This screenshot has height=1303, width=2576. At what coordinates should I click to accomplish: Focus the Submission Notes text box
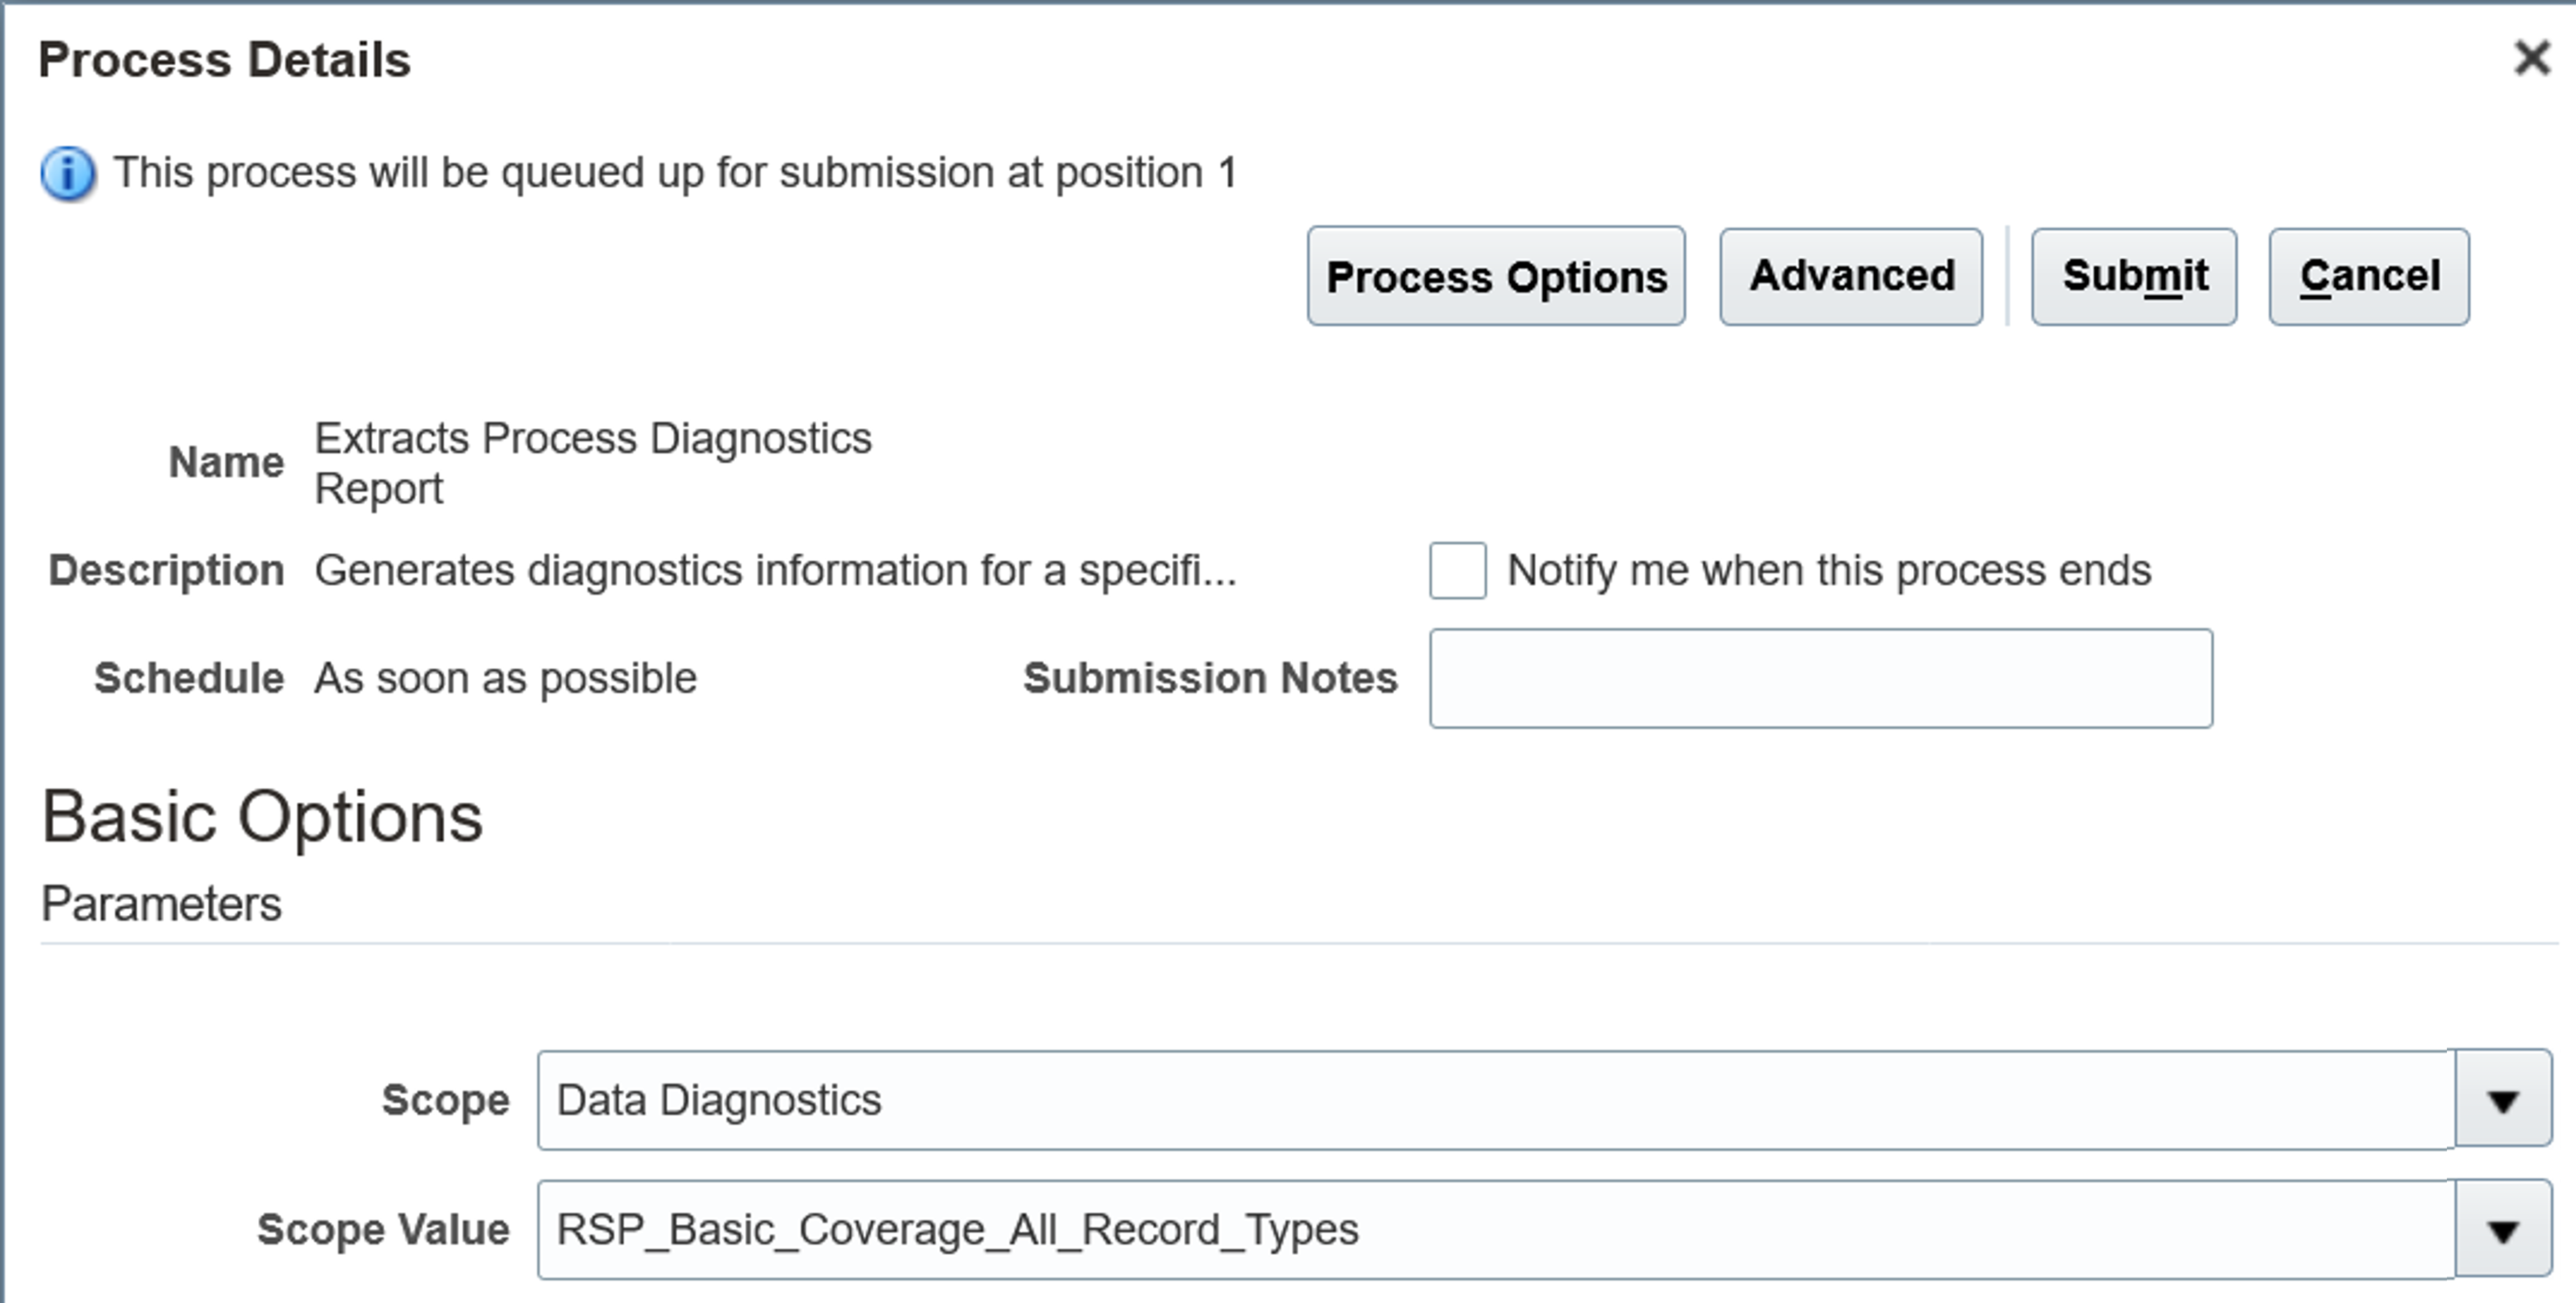1821,678
